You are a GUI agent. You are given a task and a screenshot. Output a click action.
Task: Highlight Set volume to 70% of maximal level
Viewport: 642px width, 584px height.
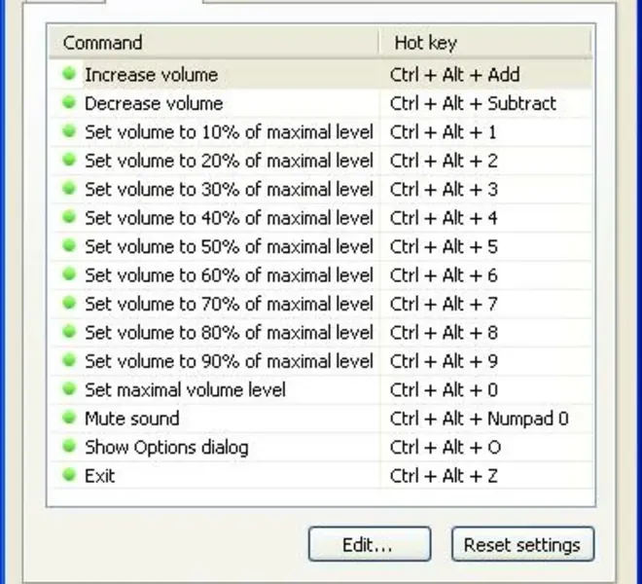click(x=229, y=304)
